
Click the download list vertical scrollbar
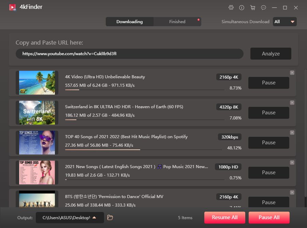[305, 133]
